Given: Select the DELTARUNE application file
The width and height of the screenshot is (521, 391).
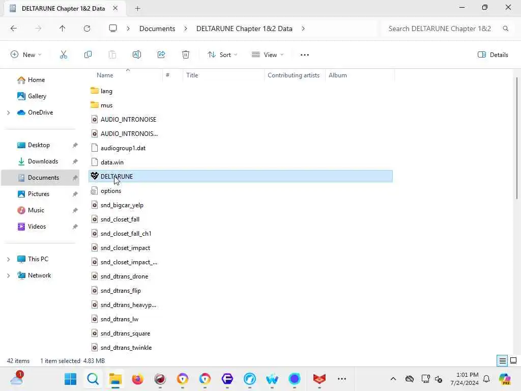Looking at the screenshot, I should [241, 176].
